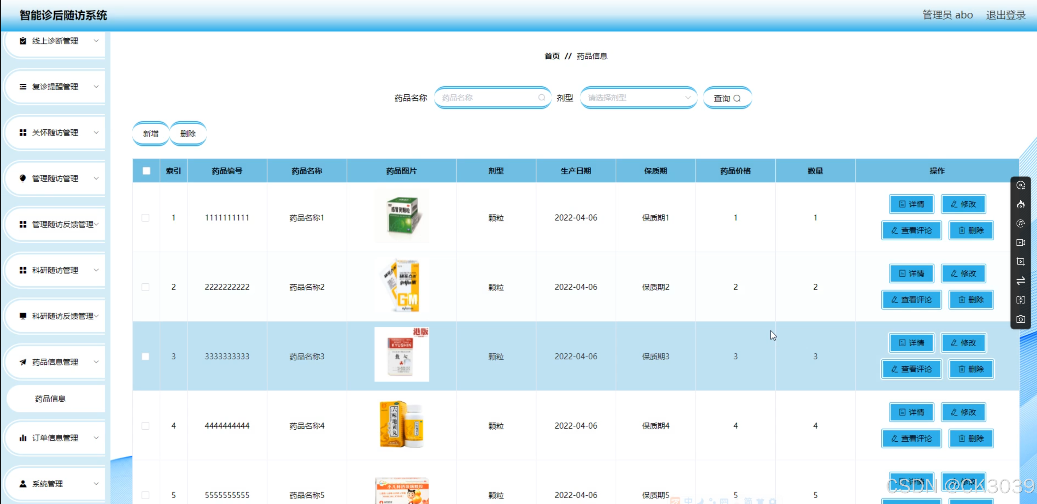This screenshot has width=1037, height=504.
Task: Click the 新增 button
Action: pos(151,134)
